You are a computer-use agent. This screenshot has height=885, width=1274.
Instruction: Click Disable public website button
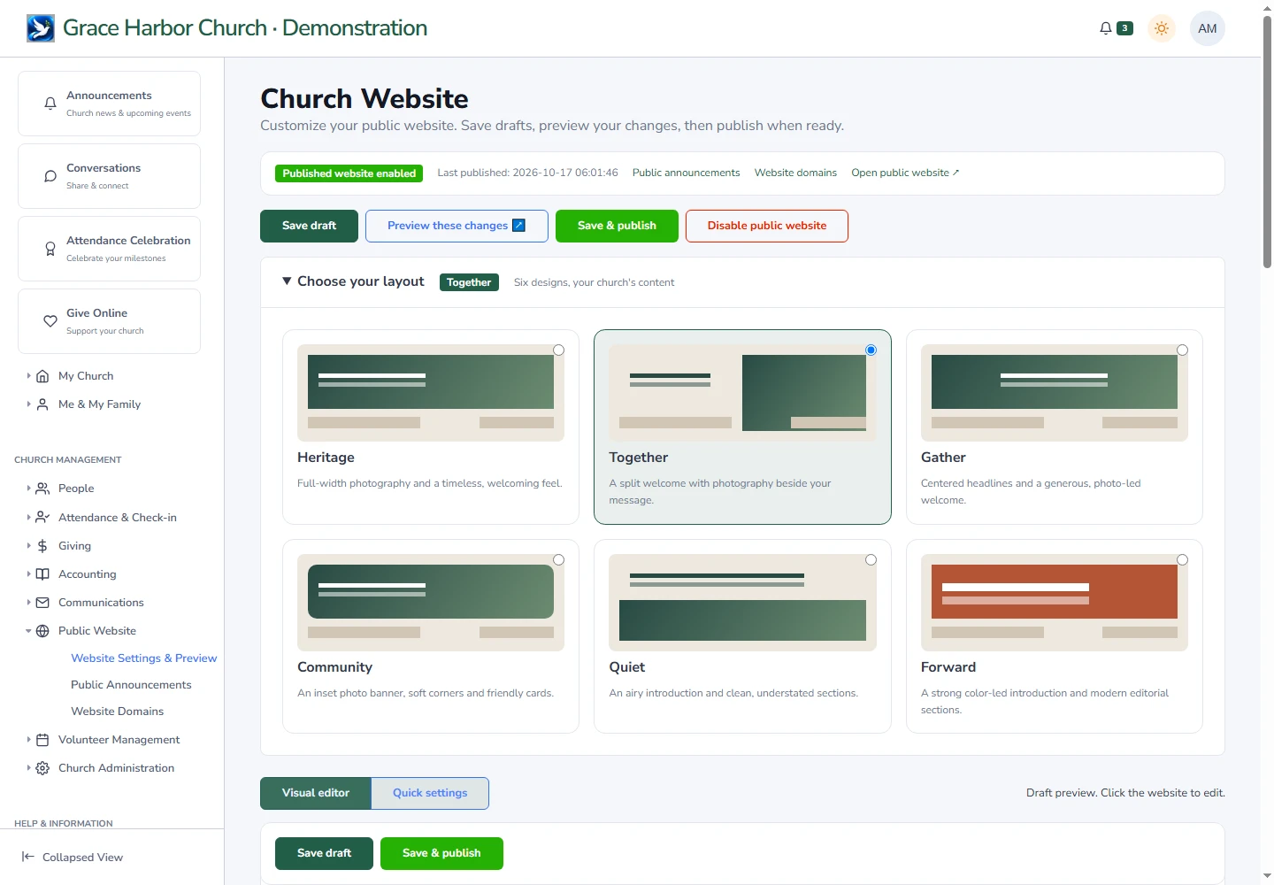click(767, 226)
